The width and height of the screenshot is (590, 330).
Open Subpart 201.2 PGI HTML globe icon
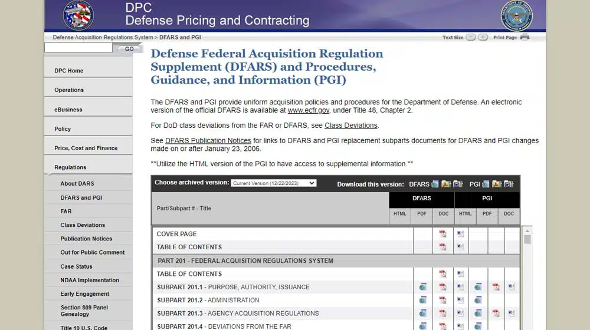[478, 300]
